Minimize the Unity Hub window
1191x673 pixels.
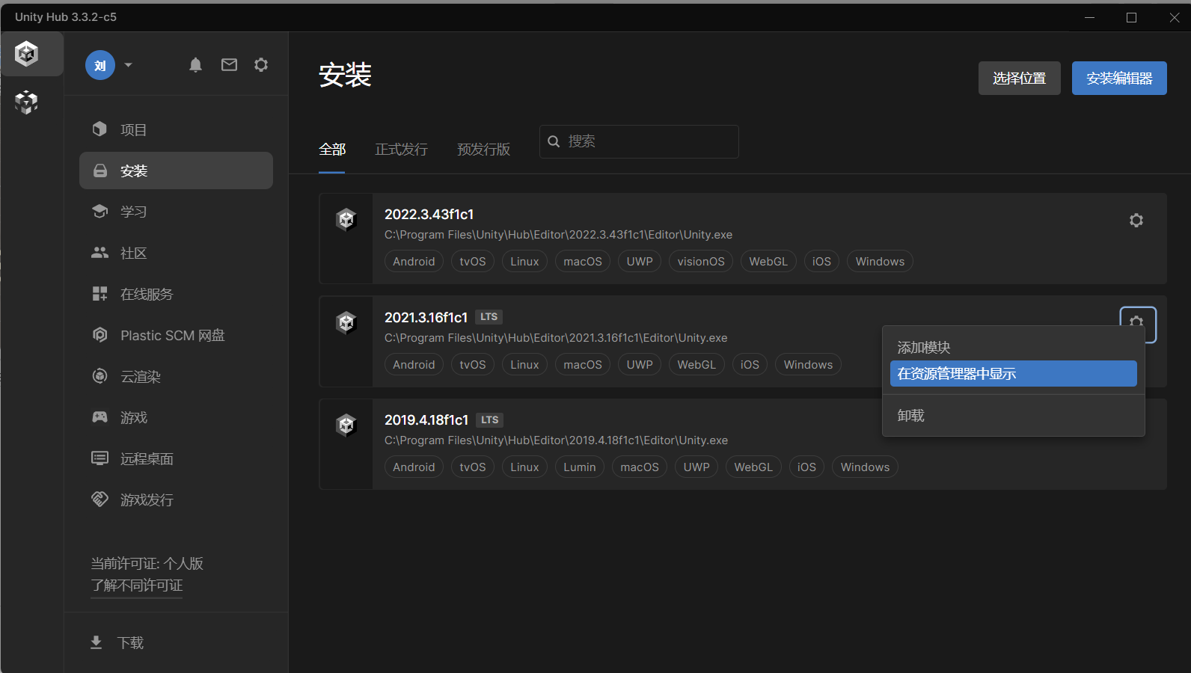point(1089,17)
